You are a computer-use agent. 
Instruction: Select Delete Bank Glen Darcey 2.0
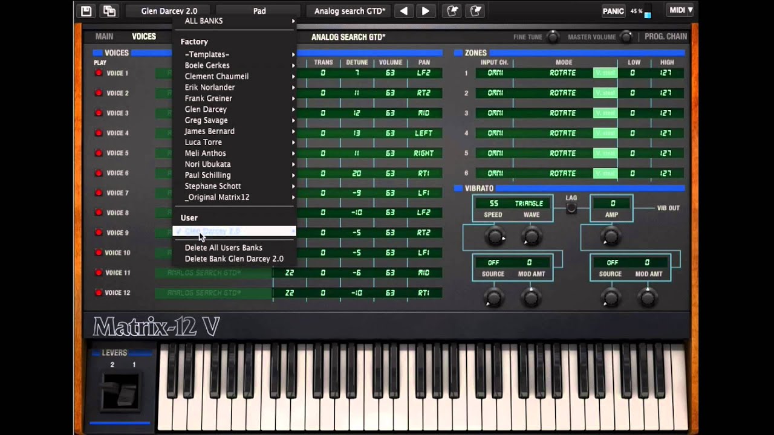pyautogui.click(x=235, y=259)
